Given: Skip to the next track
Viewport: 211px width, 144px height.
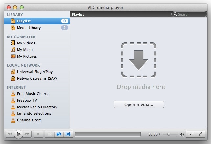Looking at the screenshot, I should click(28, 134).
